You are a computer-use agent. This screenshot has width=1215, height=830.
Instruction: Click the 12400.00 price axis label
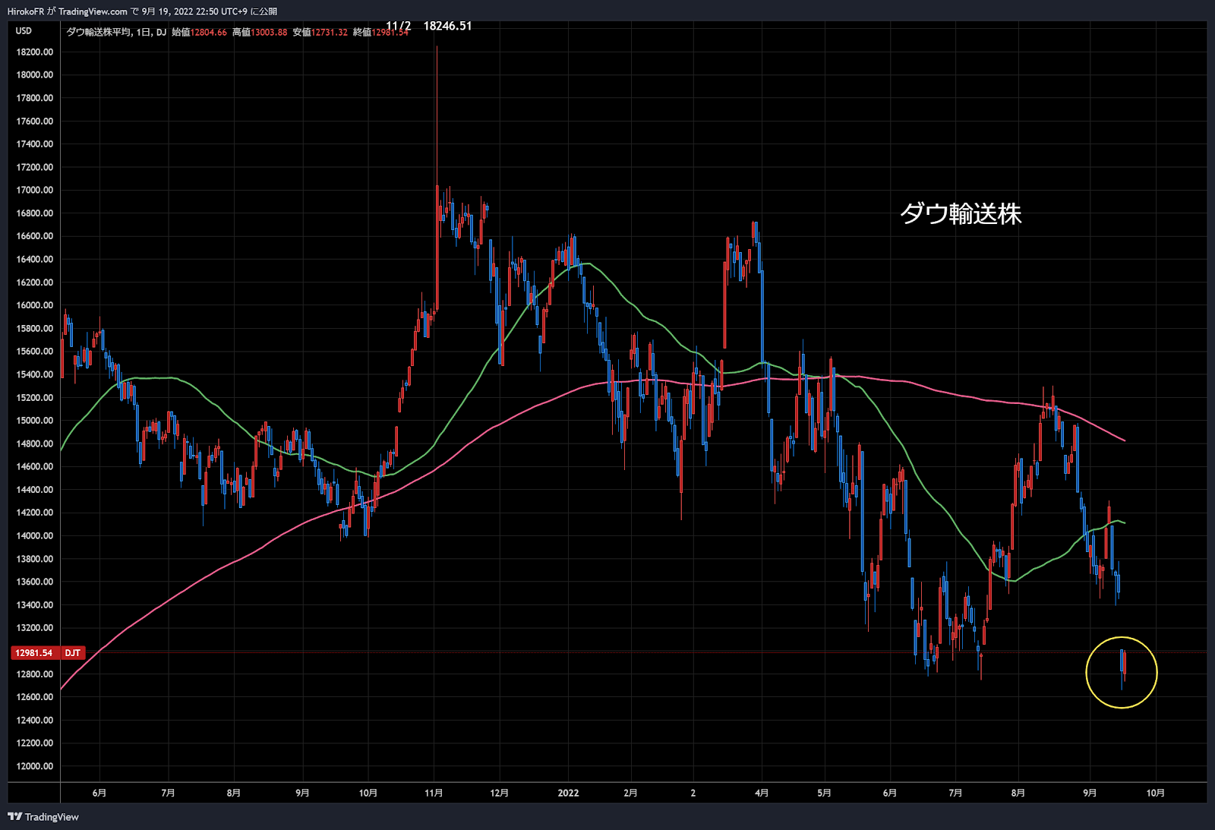coord(35,721)
